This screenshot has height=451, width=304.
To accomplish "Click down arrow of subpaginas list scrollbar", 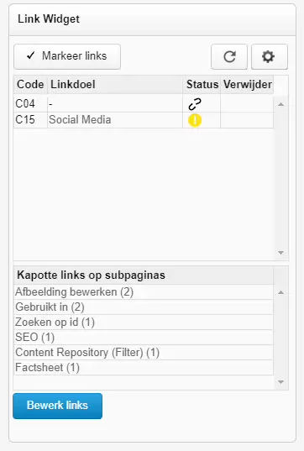I will click(x=281, y=382).
